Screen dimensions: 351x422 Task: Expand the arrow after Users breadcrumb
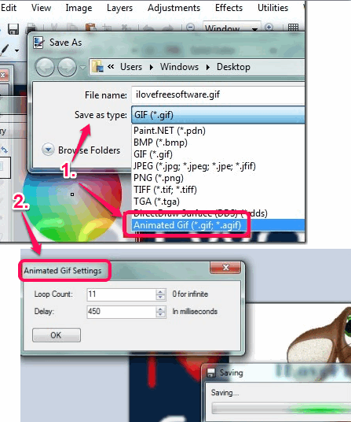(x=152, y=67)
